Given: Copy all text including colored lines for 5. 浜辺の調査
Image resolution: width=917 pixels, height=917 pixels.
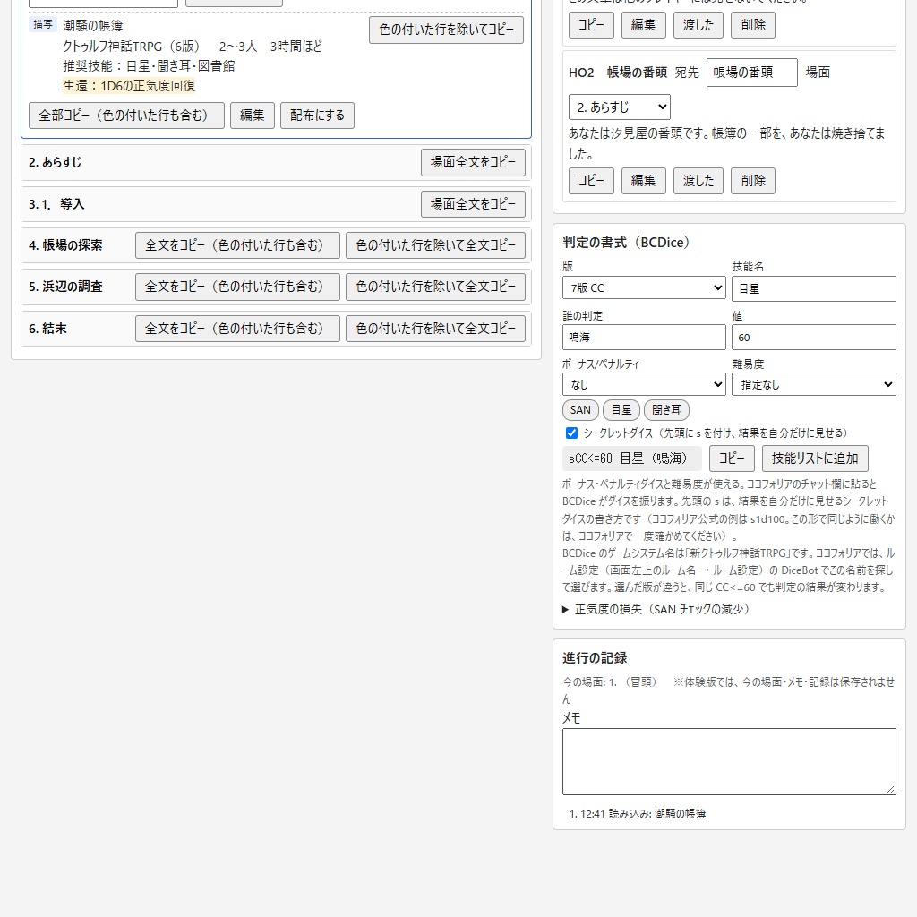Looking at the screenshot, I should 237,287.
